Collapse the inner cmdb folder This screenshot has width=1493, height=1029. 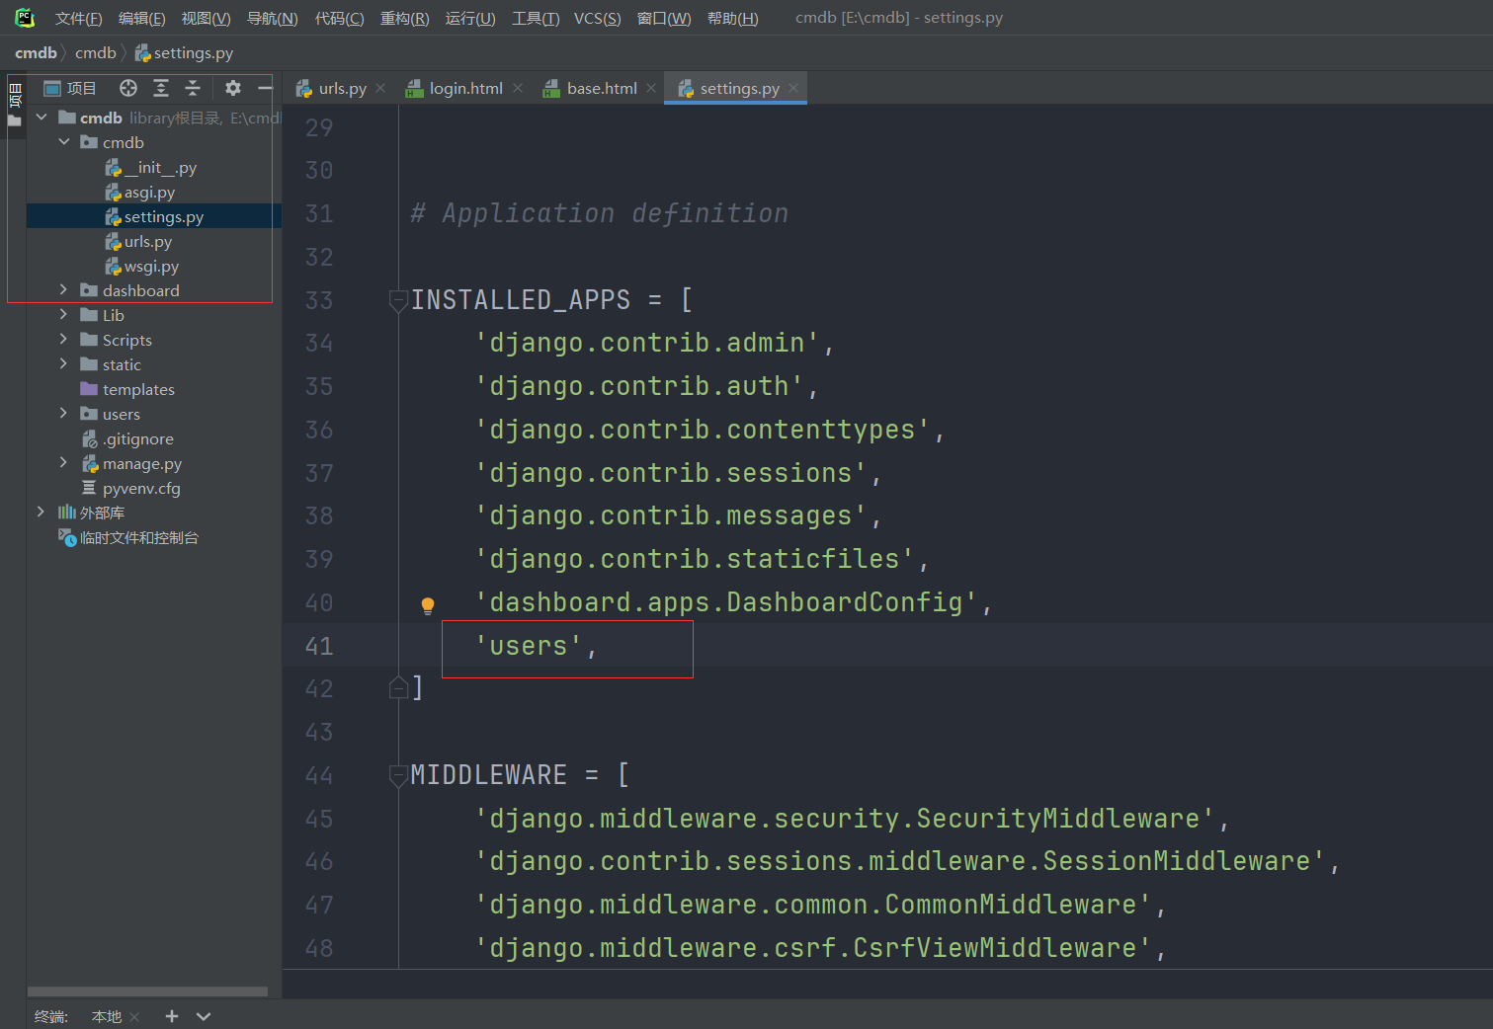(64, 142)
